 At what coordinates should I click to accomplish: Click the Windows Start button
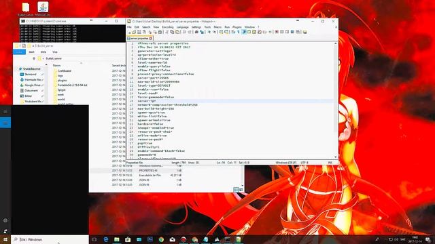[x=5, y=239]
